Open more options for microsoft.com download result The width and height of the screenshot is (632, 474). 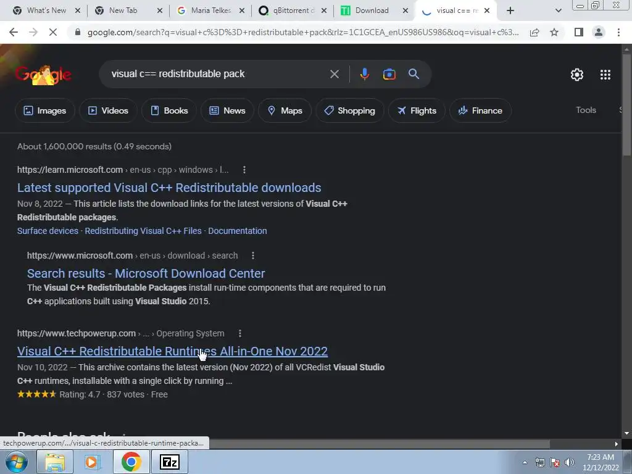coord(252,256)
